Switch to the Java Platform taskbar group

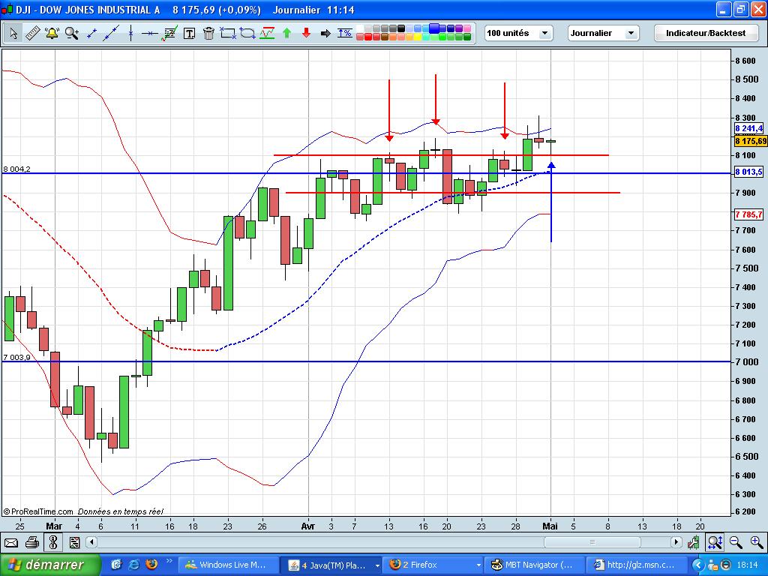(329, 565)
